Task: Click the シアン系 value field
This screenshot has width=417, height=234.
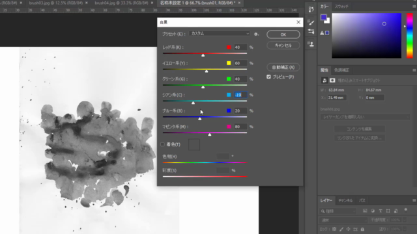Action: click(240, 95)
